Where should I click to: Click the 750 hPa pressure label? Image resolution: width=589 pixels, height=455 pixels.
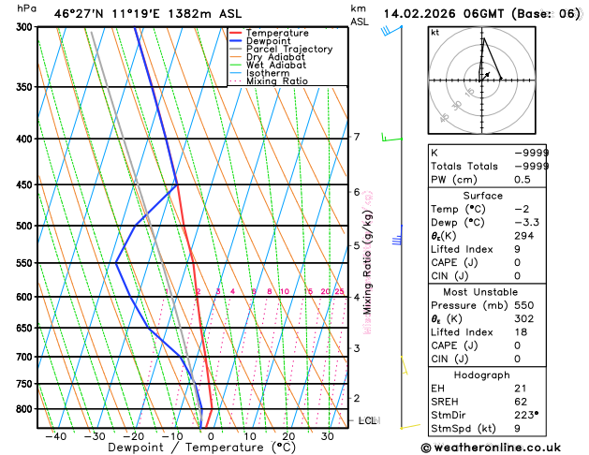[26, 384]
